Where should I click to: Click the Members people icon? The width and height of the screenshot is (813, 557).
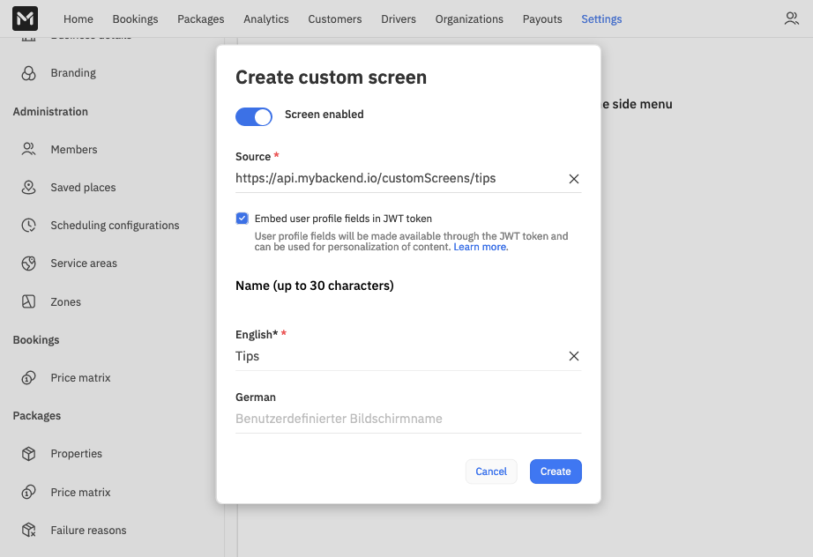[28, 149]
